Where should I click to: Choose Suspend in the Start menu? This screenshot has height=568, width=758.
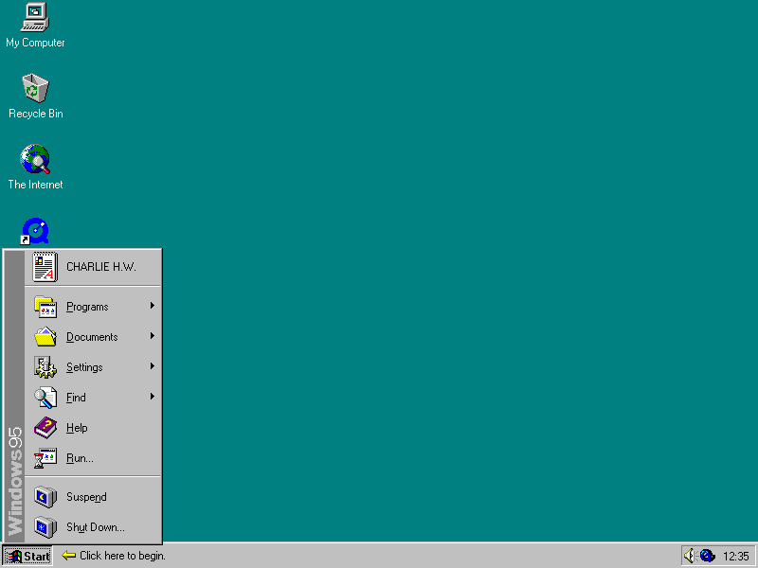point(93,497)
